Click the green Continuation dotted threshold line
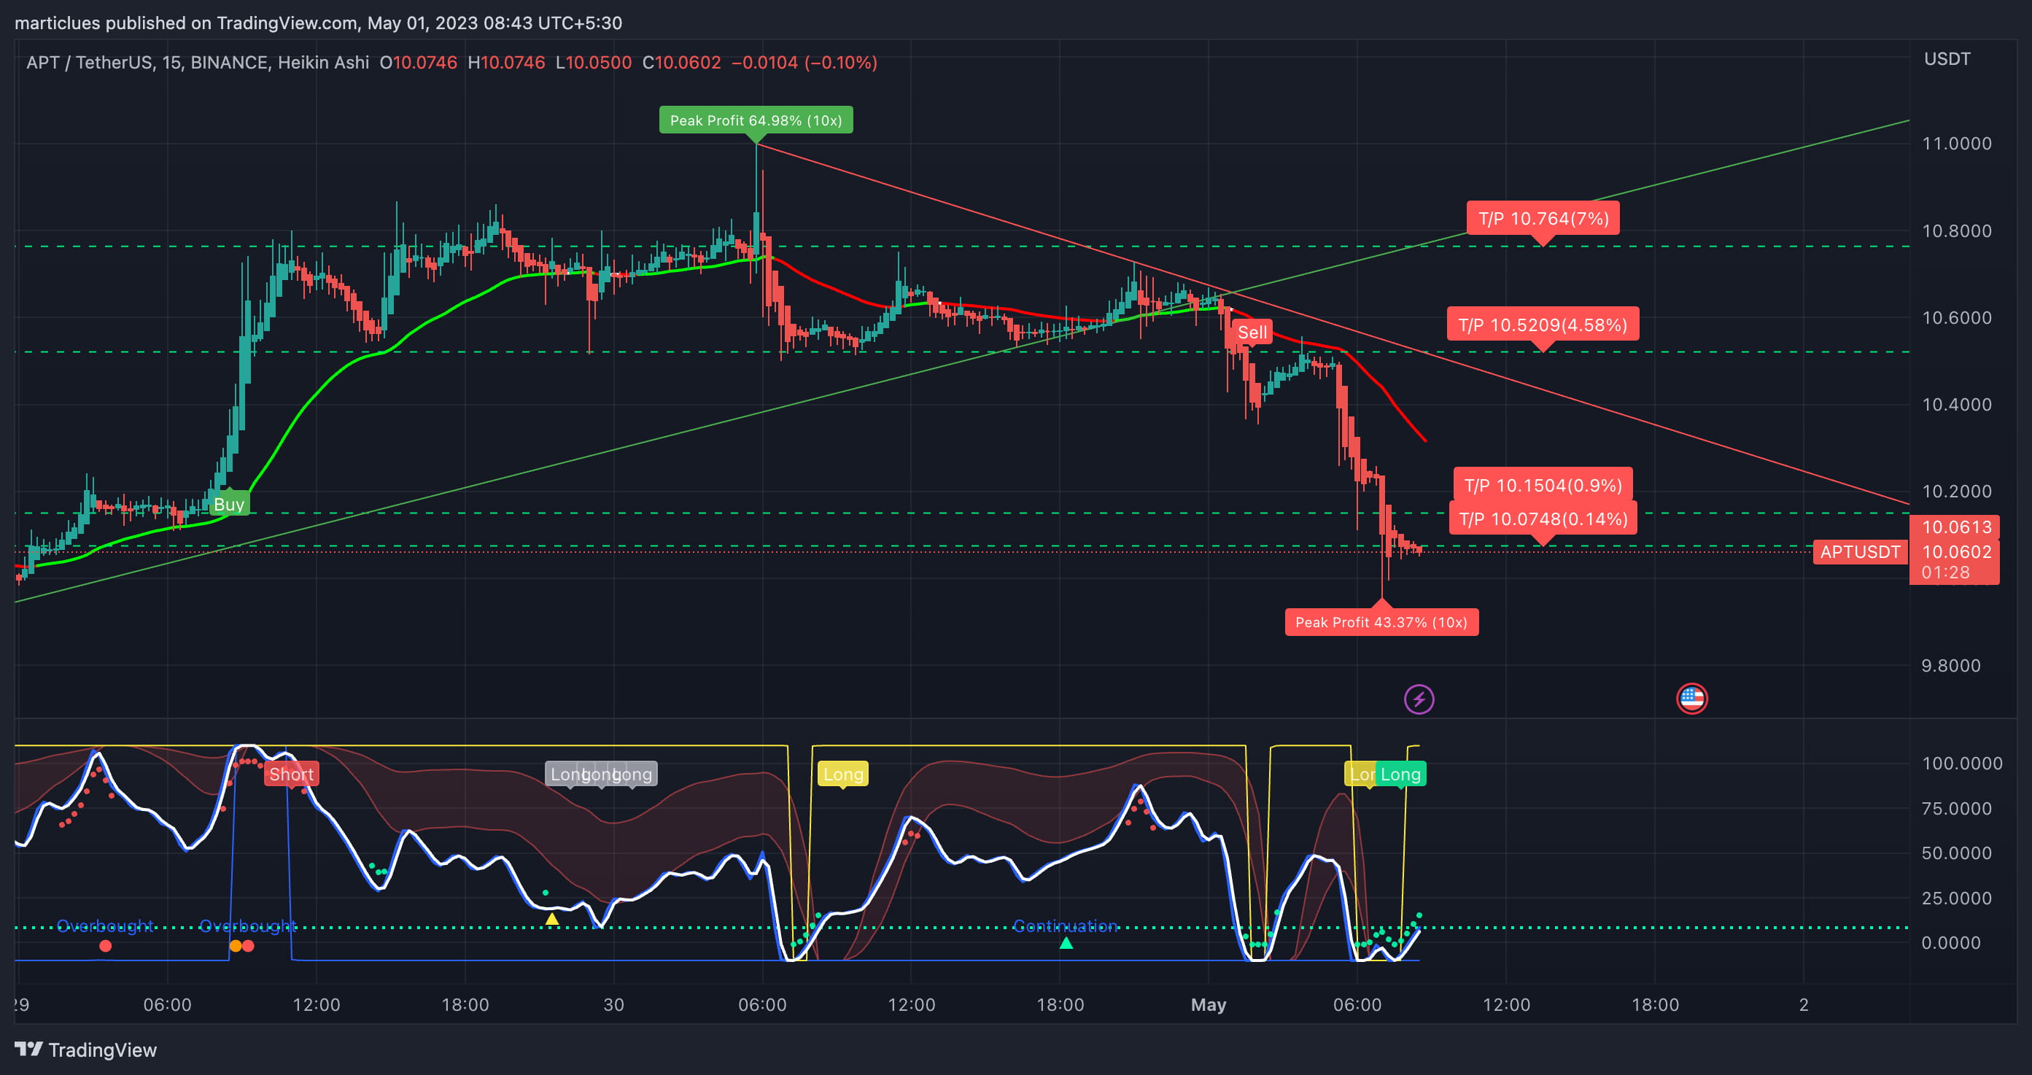 [x=1066, y=926]
